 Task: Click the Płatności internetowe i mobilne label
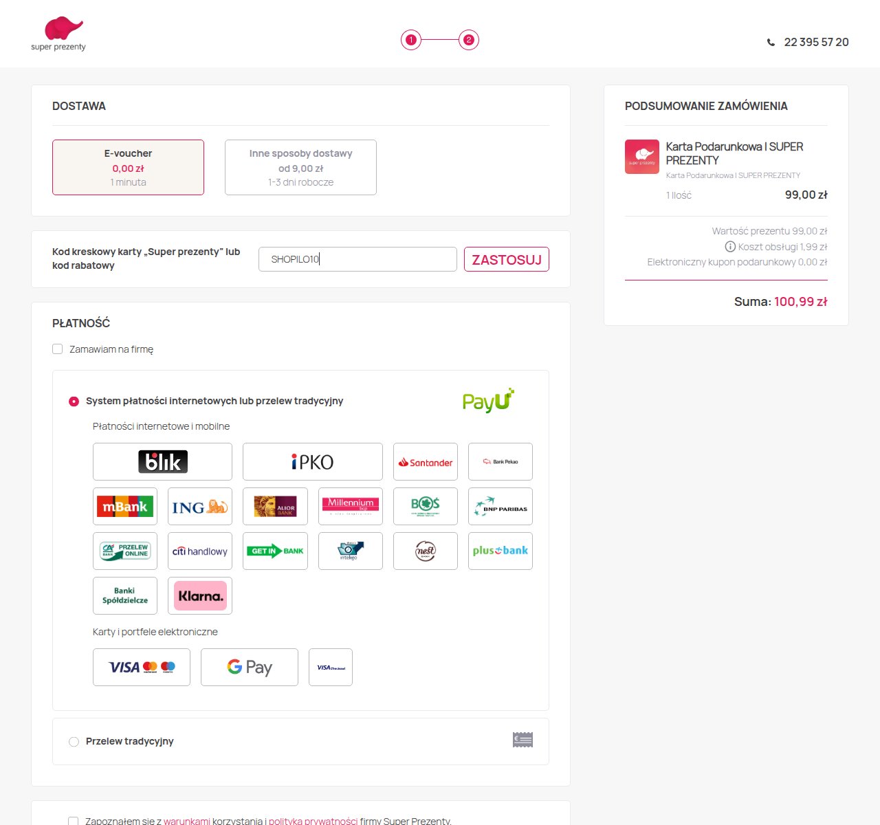point(161,426)
